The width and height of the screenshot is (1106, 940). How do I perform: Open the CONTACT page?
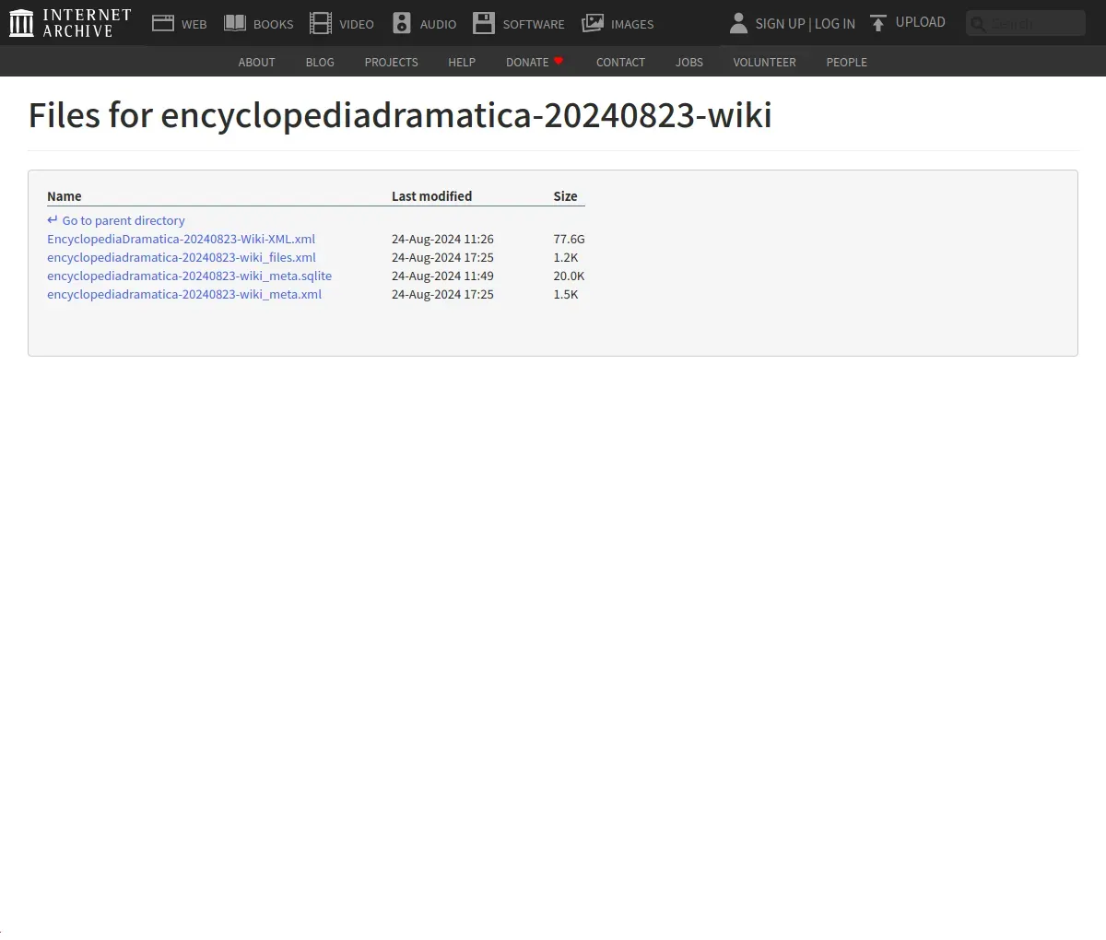pos(620,63)
